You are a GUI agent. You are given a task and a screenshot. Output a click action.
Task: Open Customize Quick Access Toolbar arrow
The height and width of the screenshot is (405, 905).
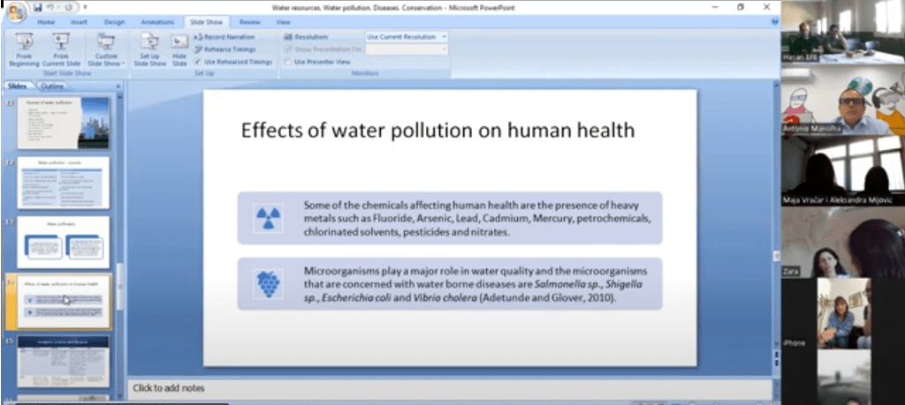tap(86, 7)
